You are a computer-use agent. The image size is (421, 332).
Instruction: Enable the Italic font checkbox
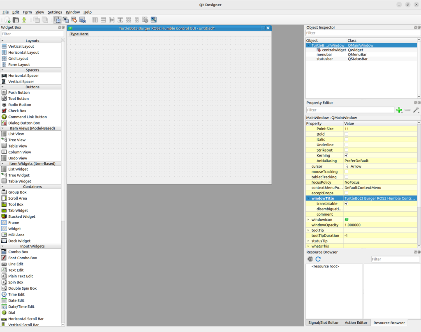click(346, 139)
